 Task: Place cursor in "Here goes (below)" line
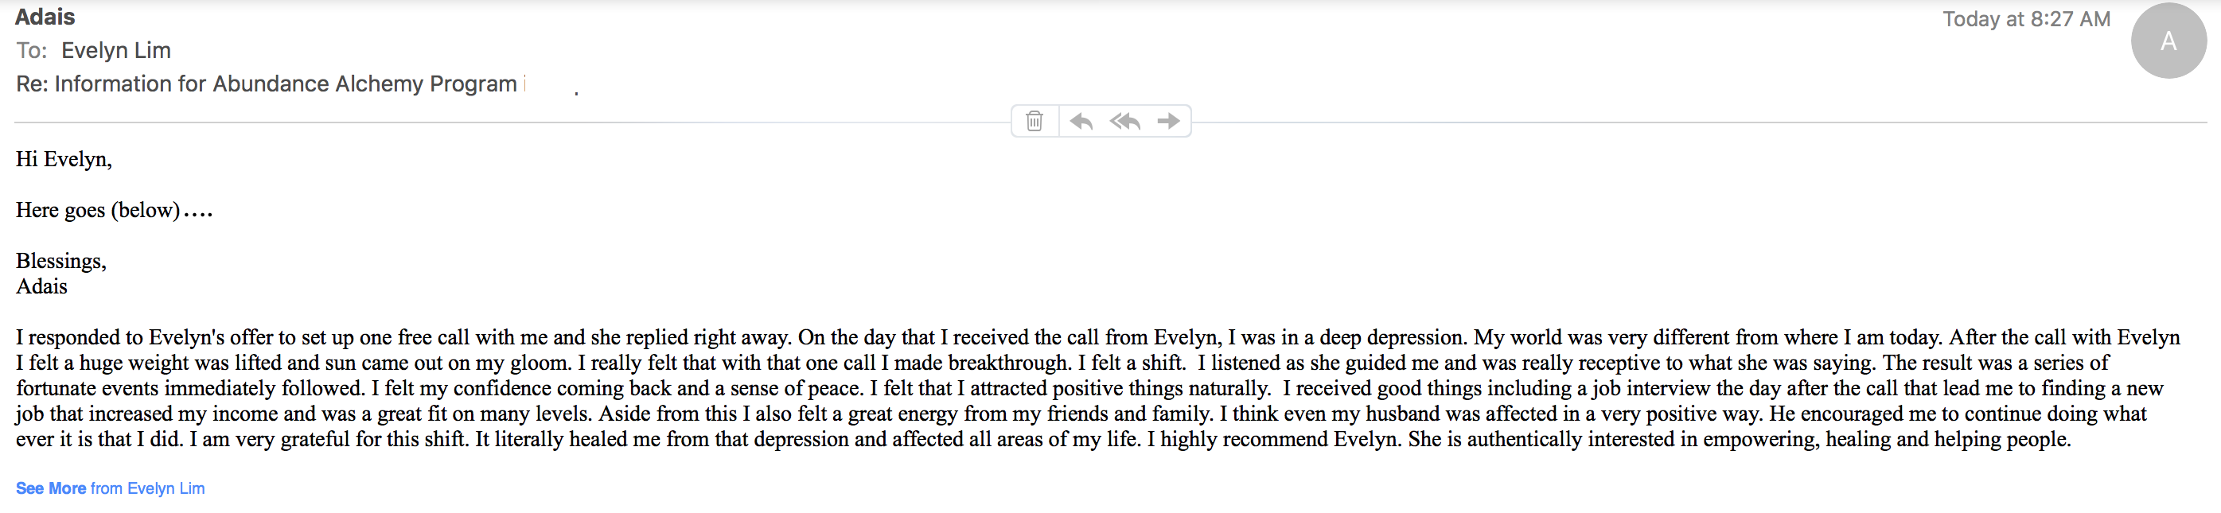pos(114,211)
